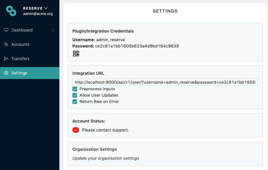Open the Organisation Settings section
Image resolution: width=268 pixels, height=170 pixels.
click(x=94, y=149)
